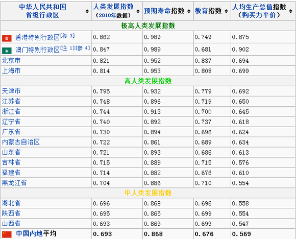
Task: Select Shaanxi's HDI value 0.695
Action: (102, 214)
